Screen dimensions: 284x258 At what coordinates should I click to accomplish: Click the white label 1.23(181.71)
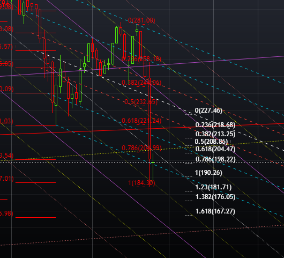pos(213,187)
